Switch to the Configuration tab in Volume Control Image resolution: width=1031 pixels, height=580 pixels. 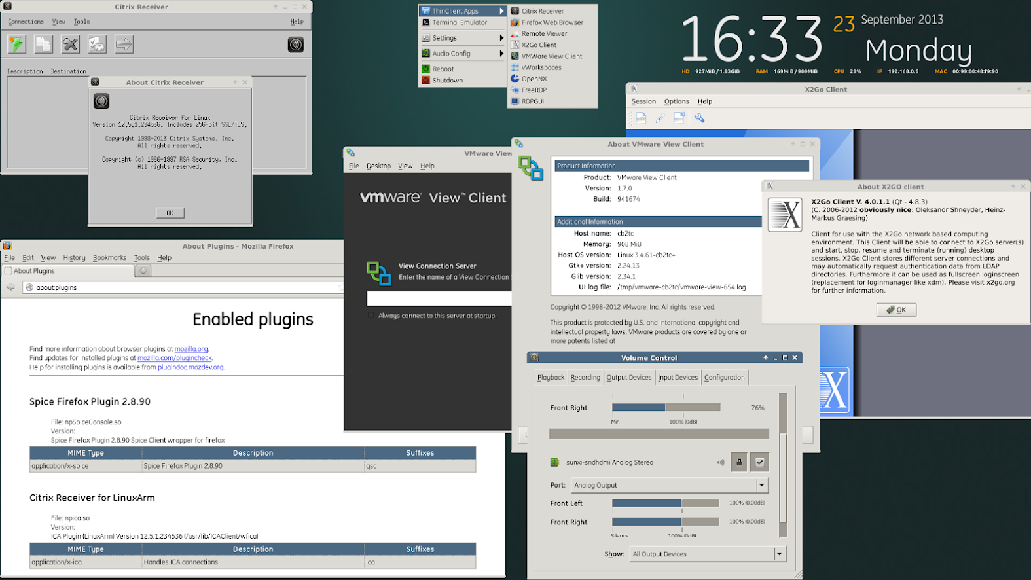click(x=724, y=377)
